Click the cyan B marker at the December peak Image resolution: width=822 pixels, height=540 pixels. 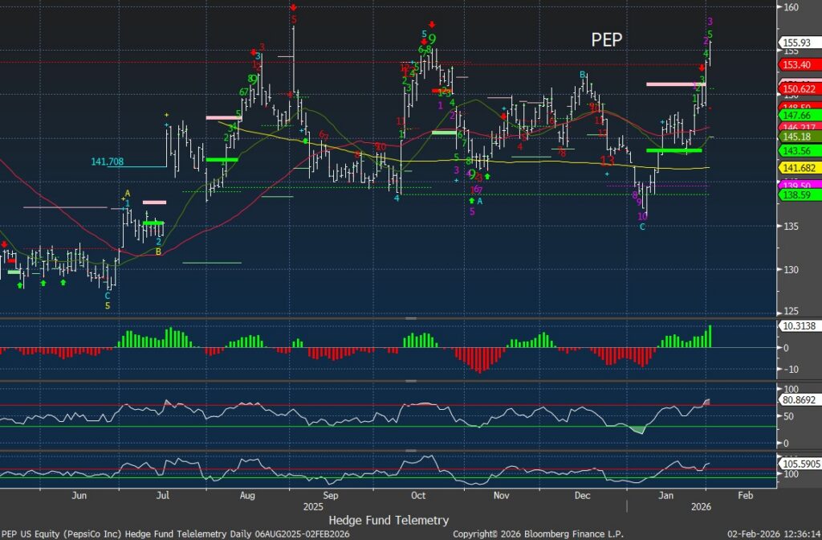[584, 75]
